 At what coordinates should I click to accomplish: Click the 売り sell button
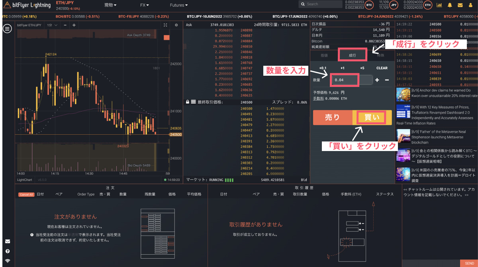(333, 118)
